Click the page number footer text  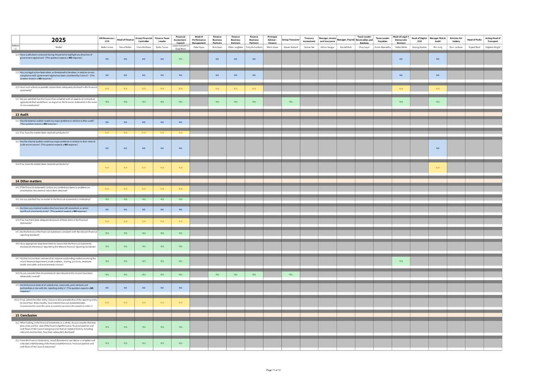(x=273, y=370)
